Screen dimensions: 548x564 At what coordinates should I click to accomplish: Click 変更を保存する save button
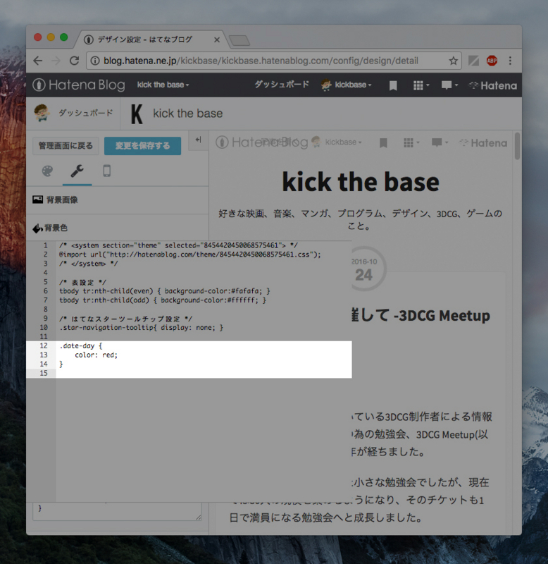pos(143,146)
